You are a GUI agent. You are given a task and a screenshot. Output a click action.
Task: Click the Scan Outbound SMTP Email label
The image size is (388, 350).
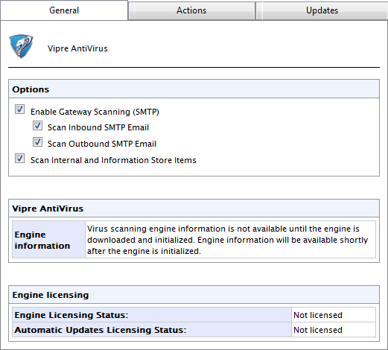(x=102, y=144)
